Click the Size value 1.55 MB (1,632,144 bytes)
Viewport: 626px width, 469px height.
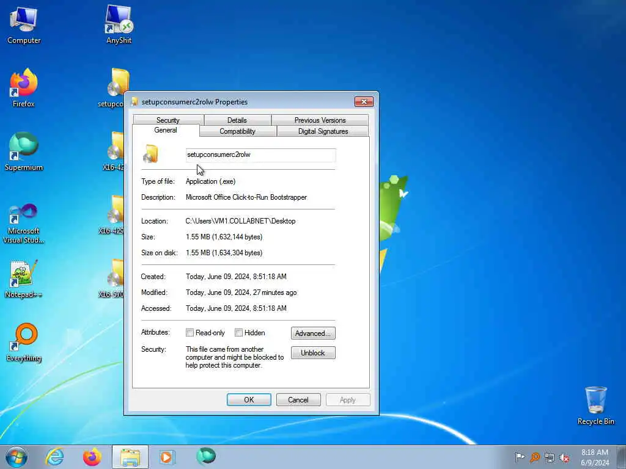click(x=224, y=237)
